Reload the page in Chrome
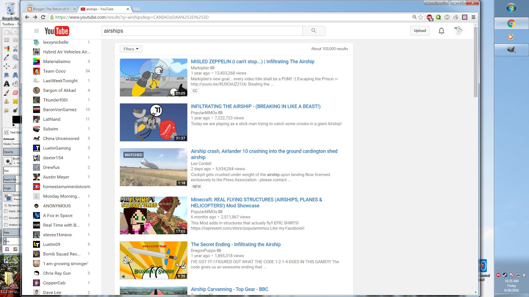 pyautogui.click(x=43, y=17)
